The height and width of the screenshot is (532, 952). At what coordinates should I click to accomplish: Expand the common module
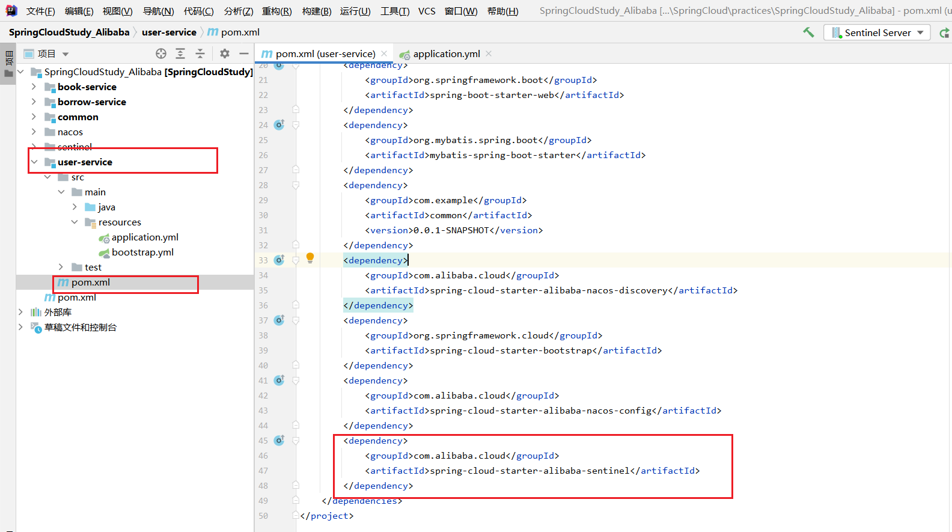34,117
